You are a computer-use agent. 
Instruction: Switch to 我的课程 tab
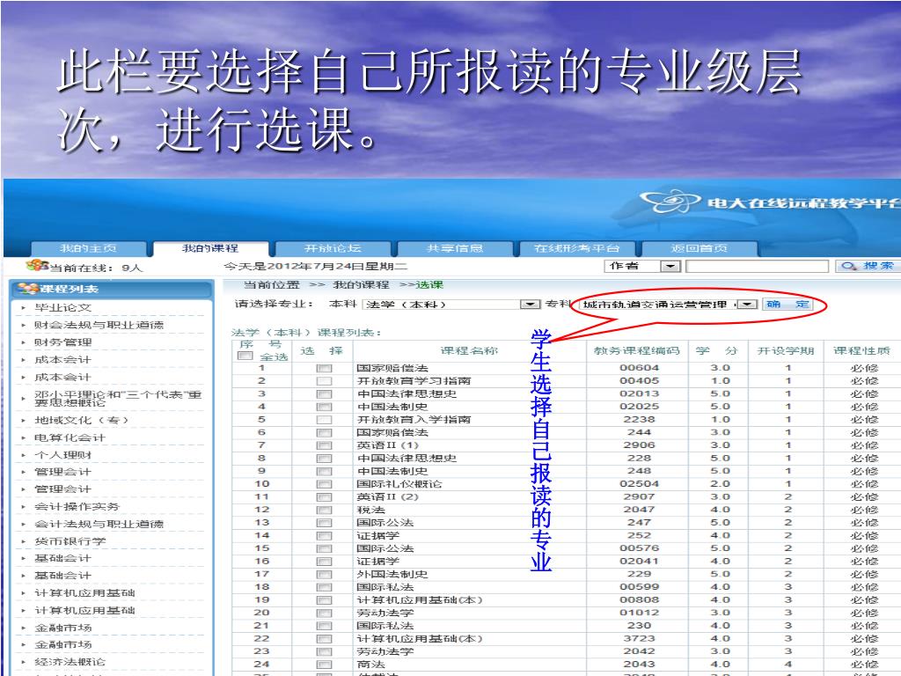tap(210, 248)
